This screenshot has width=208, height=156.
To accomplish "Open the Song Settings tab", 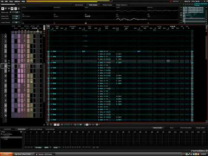I will click(x=50, y=129).
